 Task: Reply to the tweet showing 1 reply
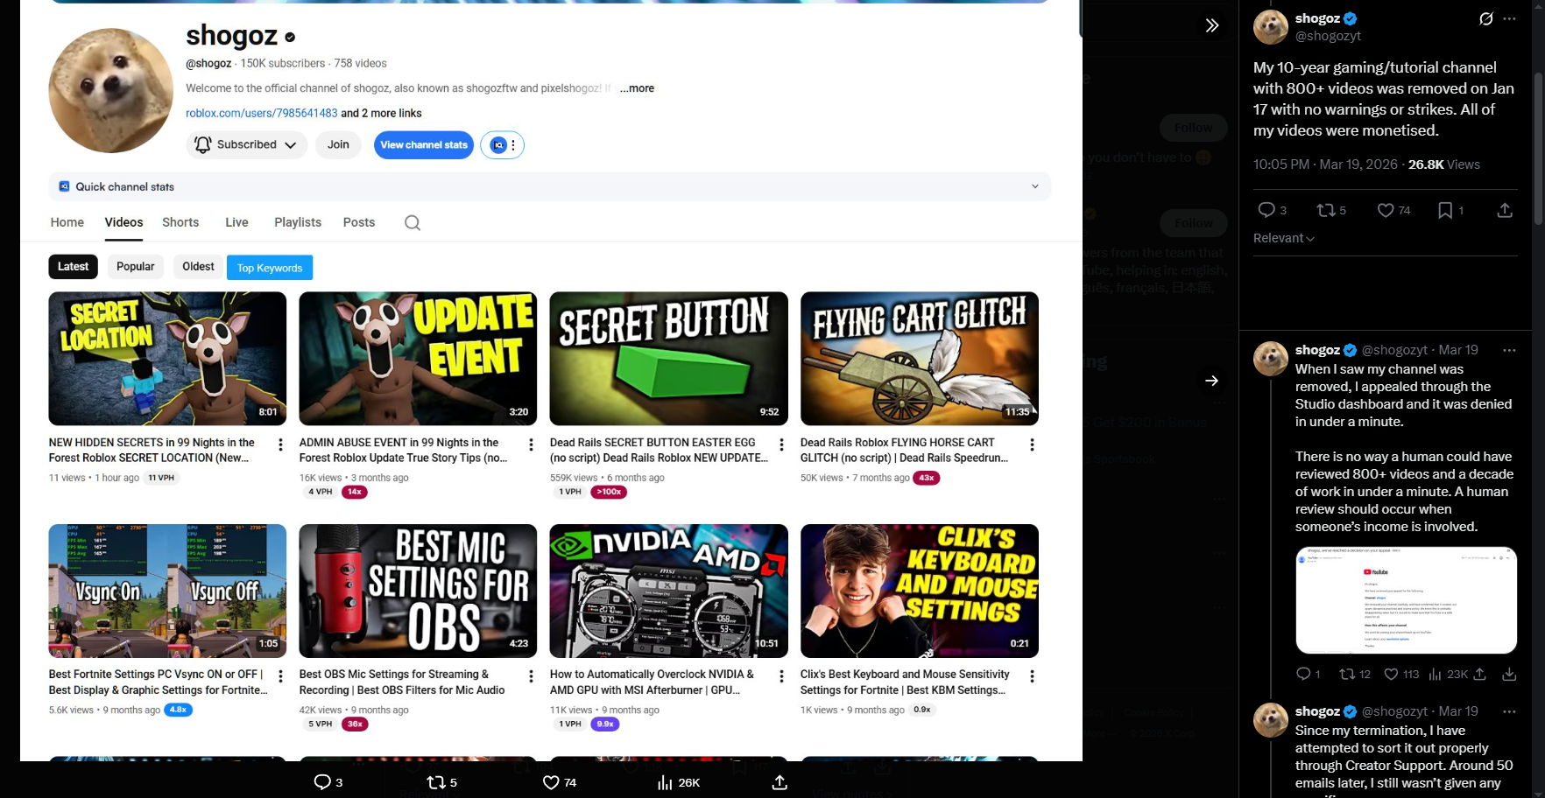(1303, 674)
